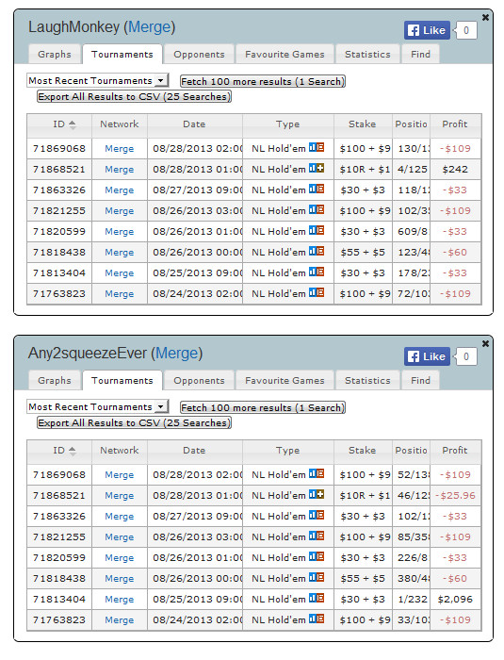Image resolution: width=504 pixels, height=660 pixels.
Task: Click type icon in LaughMonkey 71820599 row
Action: (x=317, y=230)
